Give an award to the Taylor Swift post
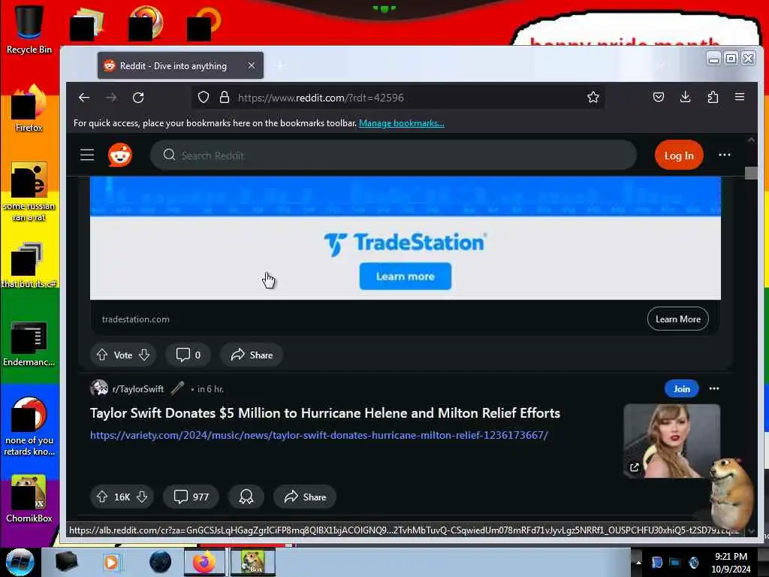The height and width of the screenshot is (577, 769). pyautogui.click(x=246, y=497)
